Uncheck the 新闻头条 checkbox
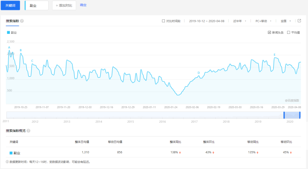 click(x=269, y=33)
